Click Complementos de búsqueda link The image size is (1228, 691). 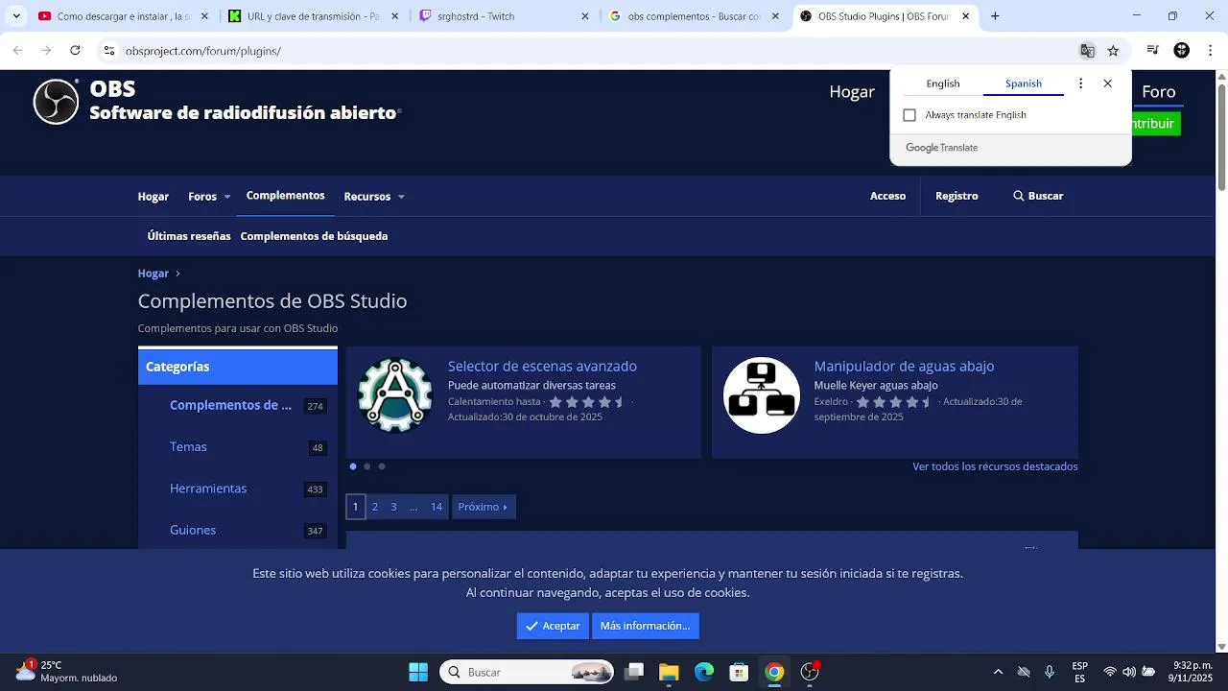[x=314, y=236]
